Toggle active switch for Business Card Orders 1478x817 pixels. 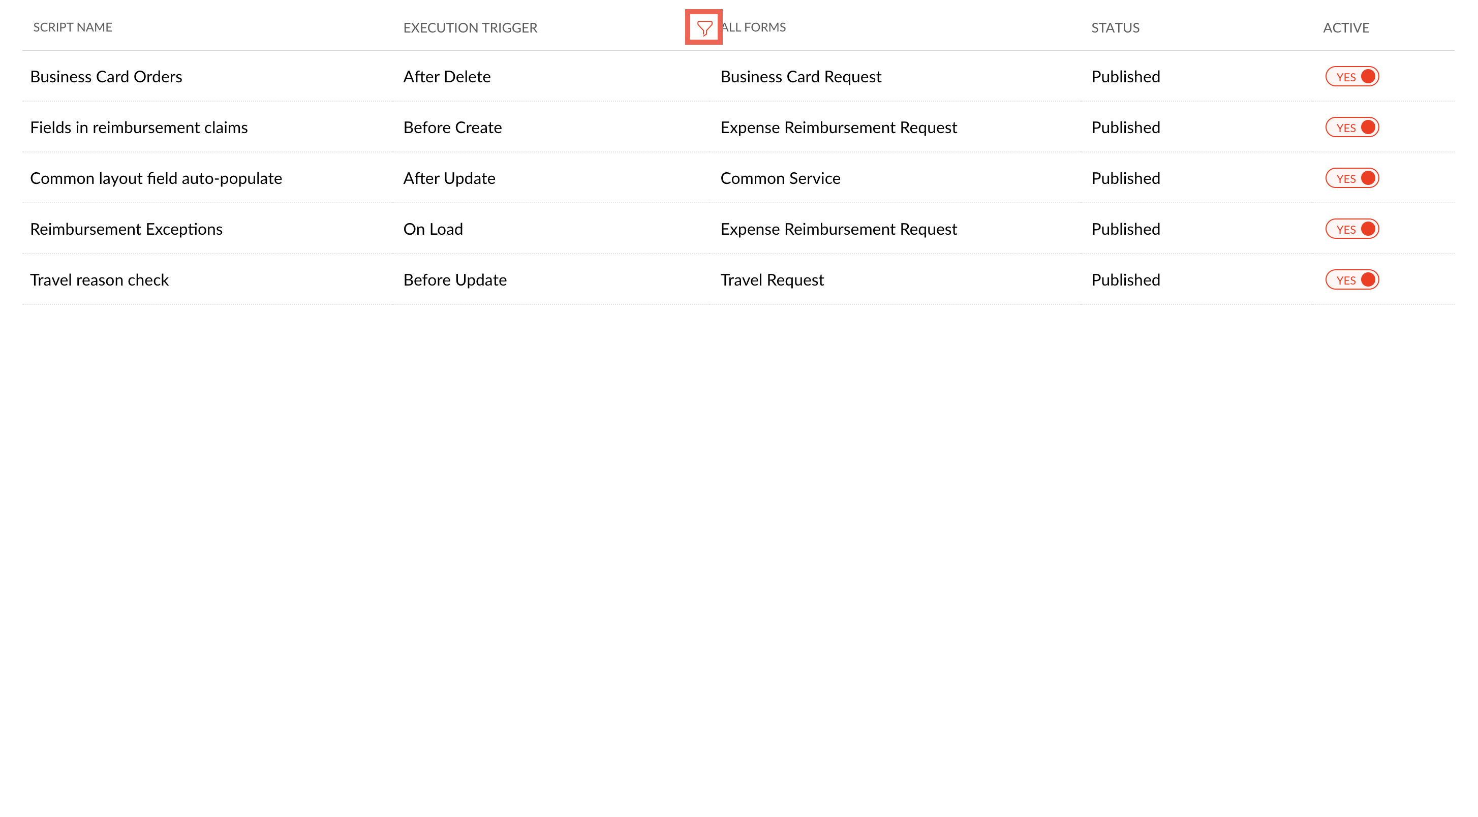(1352, 77)
